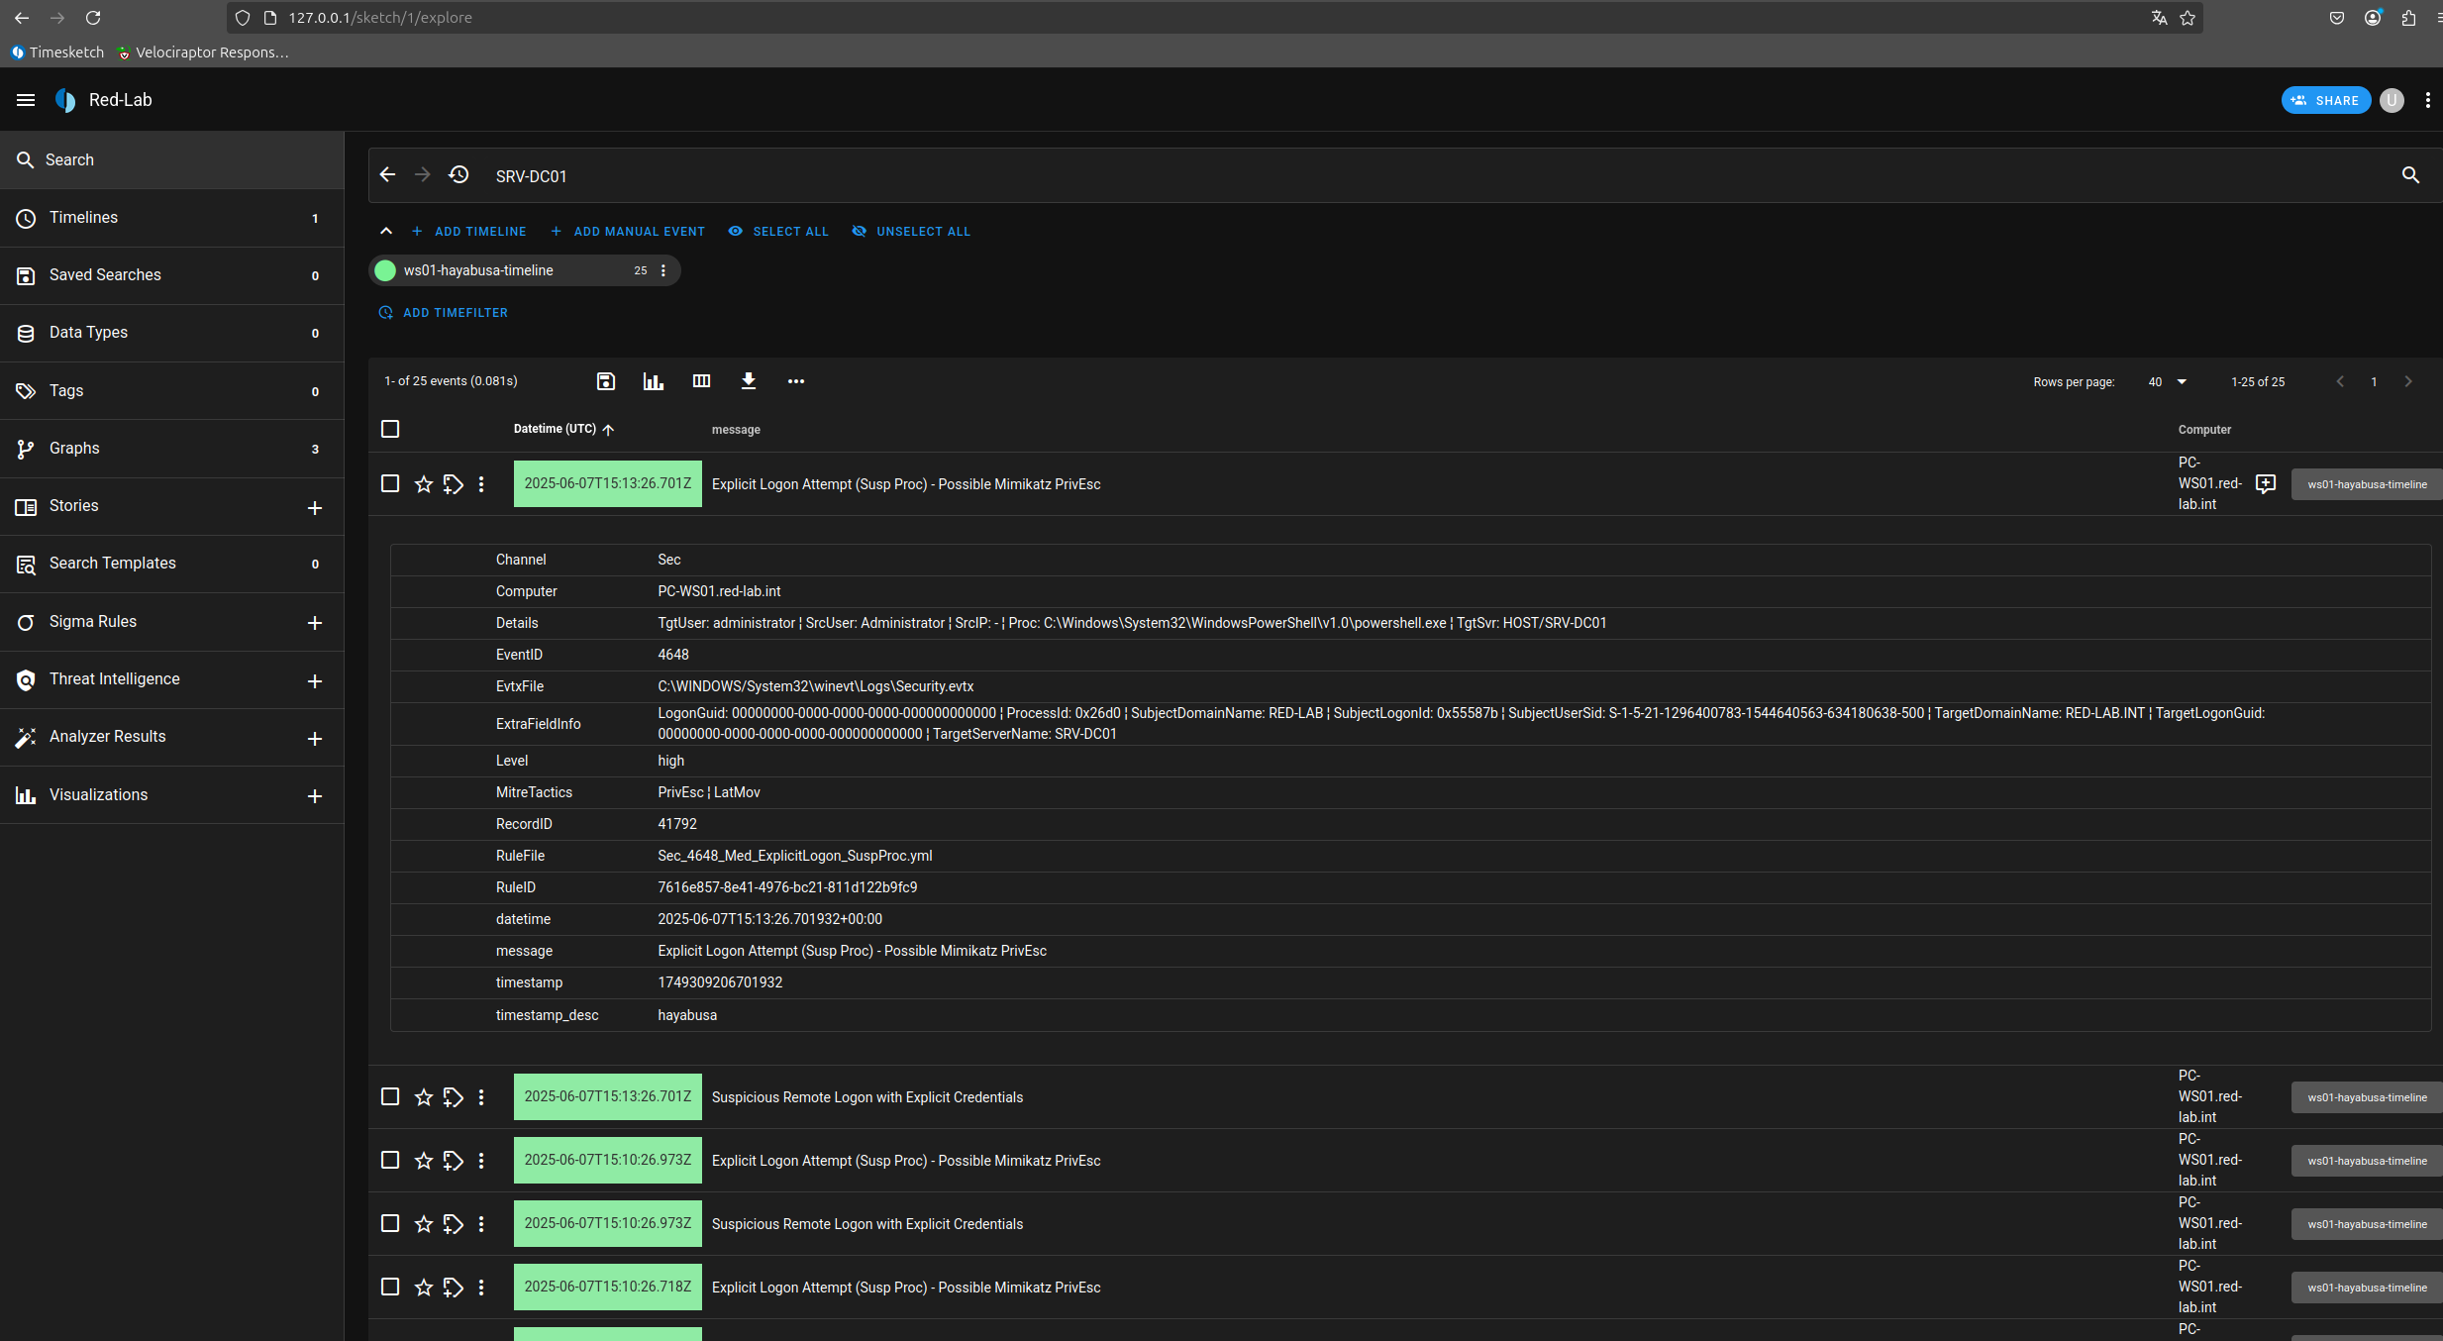Expand Analyzer Results section with plus
This screenshot has width=2443, height=1341.
pyautogui.click(x=315, y=739)
